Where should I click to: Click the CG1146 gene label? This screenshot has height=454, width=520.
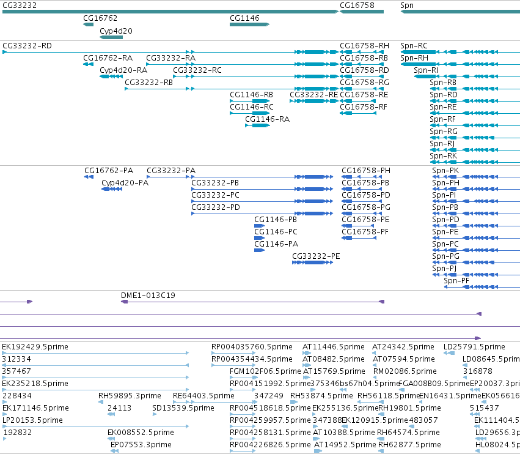pos(244,18)
